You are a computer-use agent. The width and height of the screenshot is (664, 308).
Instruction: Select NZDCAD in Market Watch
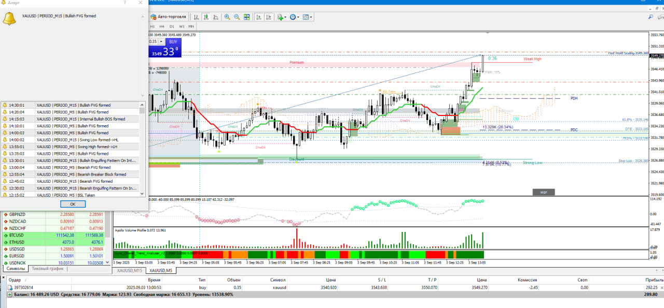click(55, 221)
